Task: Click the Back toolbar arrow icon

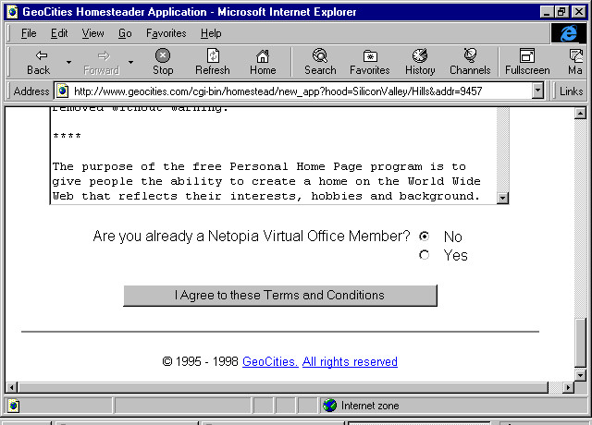Action: [41, 55]
